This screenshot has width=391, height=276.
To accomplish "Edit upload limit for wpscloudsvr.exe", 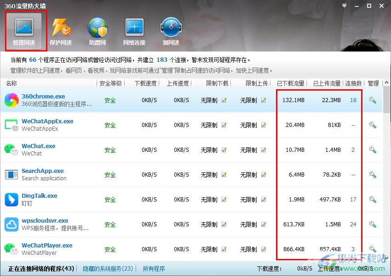I will click(x=264, y=224).
